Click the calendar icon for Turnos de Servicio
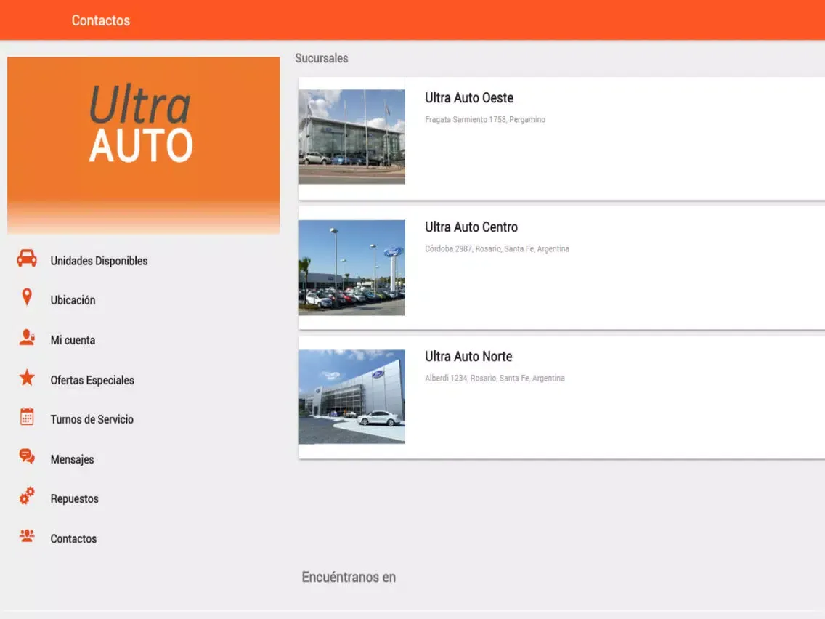The height and width of the screenshot is (619, 825). click(x=27, y=417)
